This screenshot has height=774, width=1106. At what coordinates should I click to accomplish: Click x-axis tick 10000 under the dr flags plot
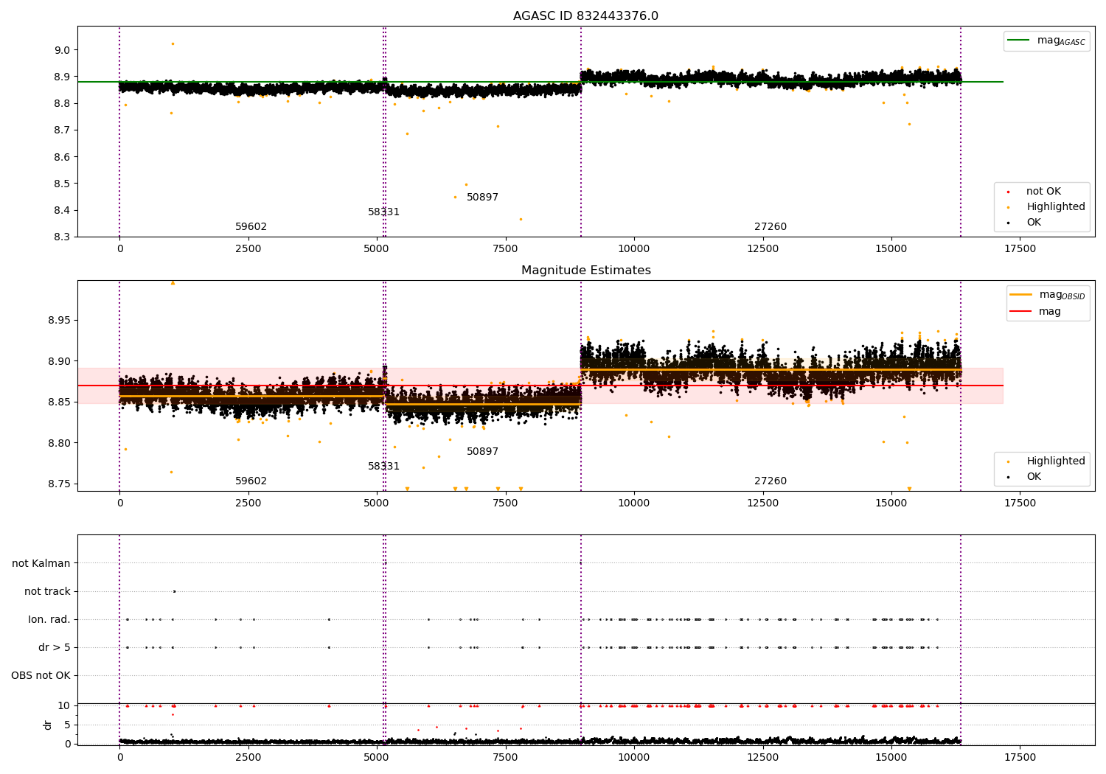point(634,758)
